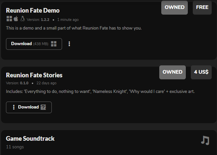Open the three-dot menu beside demo Download button
Screen dimensions: 217x155
69,44
